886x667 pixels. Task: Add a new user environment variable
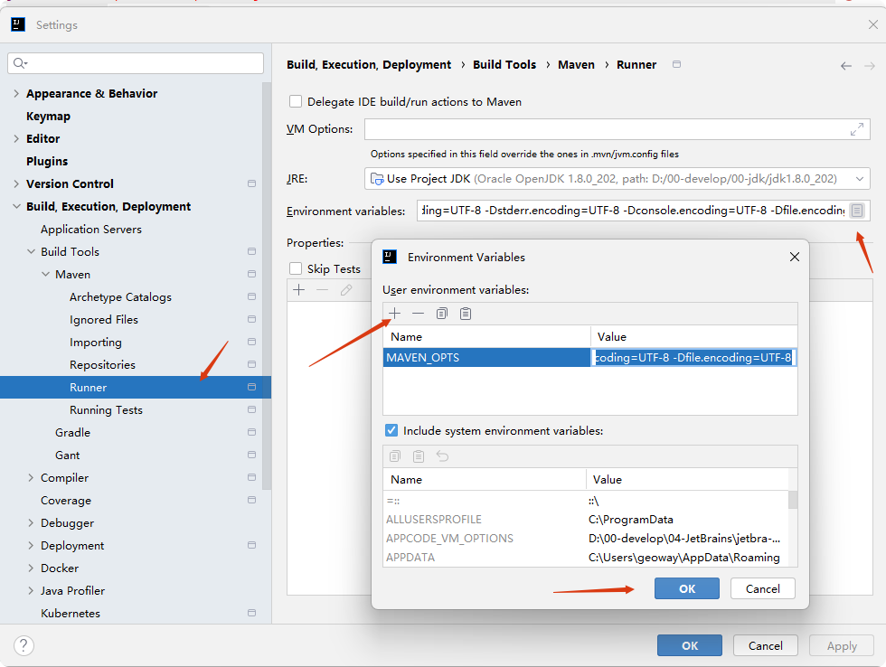[x=394, y=314]
